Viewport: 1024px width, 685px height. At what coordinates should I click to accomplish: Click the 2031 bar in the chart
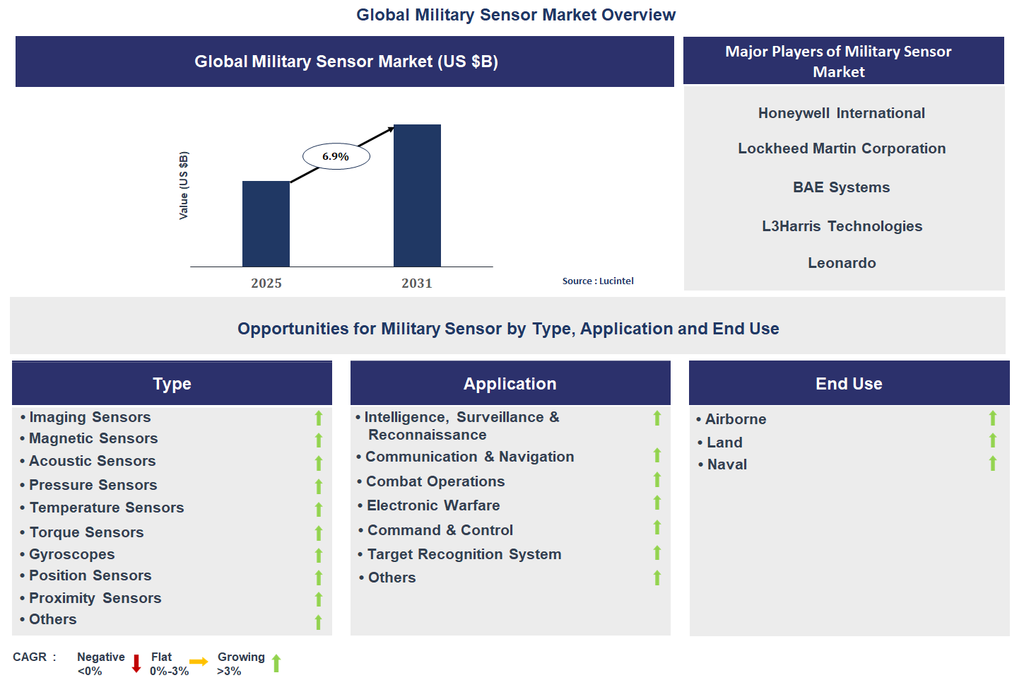pos(417,195)
